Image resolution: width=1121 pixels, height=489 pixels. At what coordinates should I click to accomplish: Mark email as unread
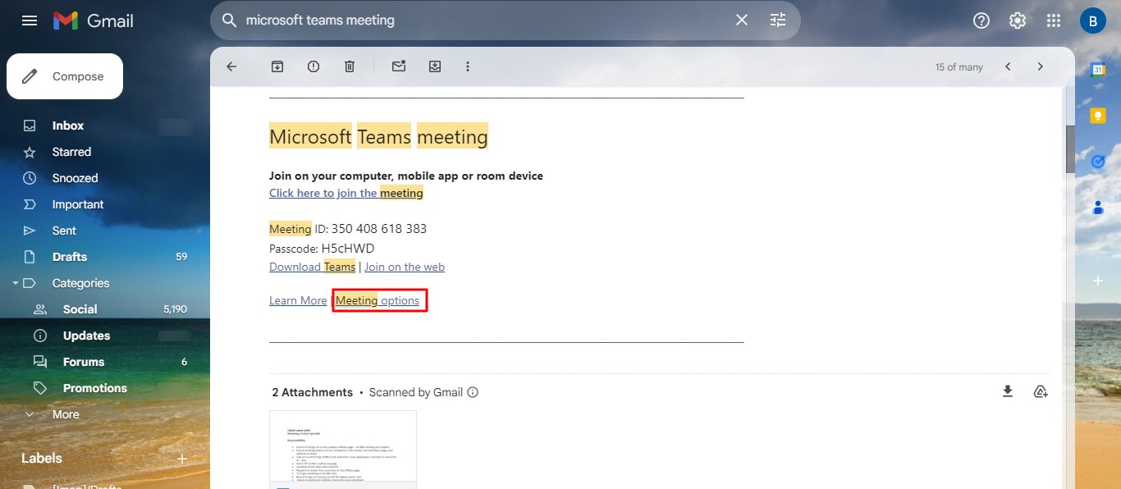click(399, 66)
